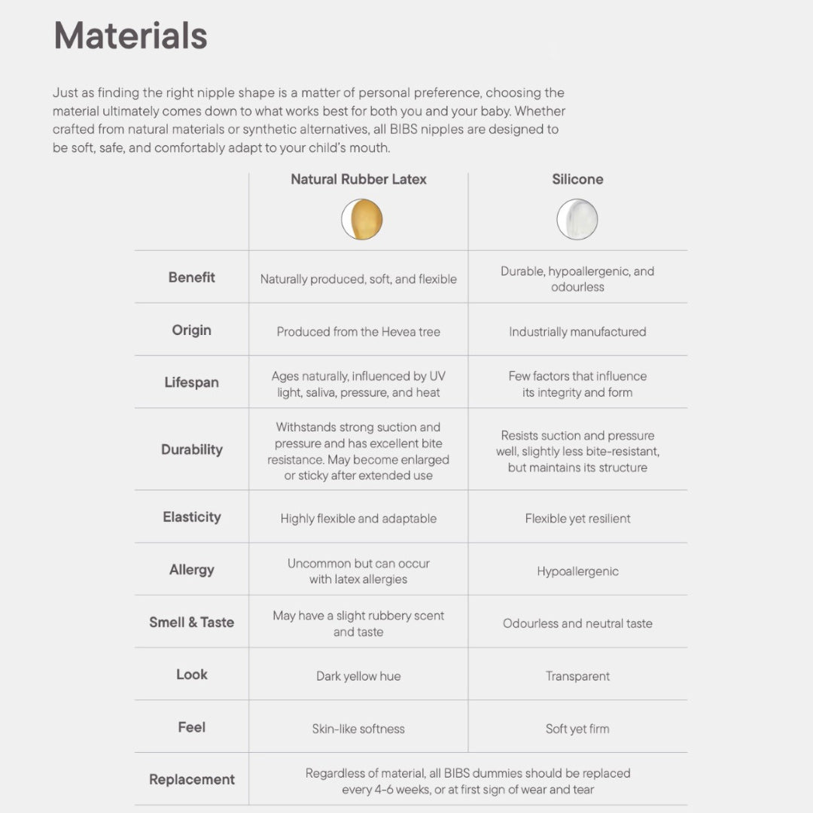
Task: Click the "Soft yet firm" cell
Action: coord(577,729)
